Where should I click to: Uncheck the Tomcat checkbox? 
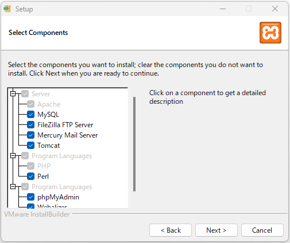(x=30, y=146)
